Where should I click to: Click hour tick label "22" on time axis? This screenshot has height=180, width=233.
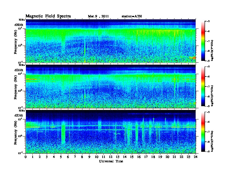(x=182, y=157)
